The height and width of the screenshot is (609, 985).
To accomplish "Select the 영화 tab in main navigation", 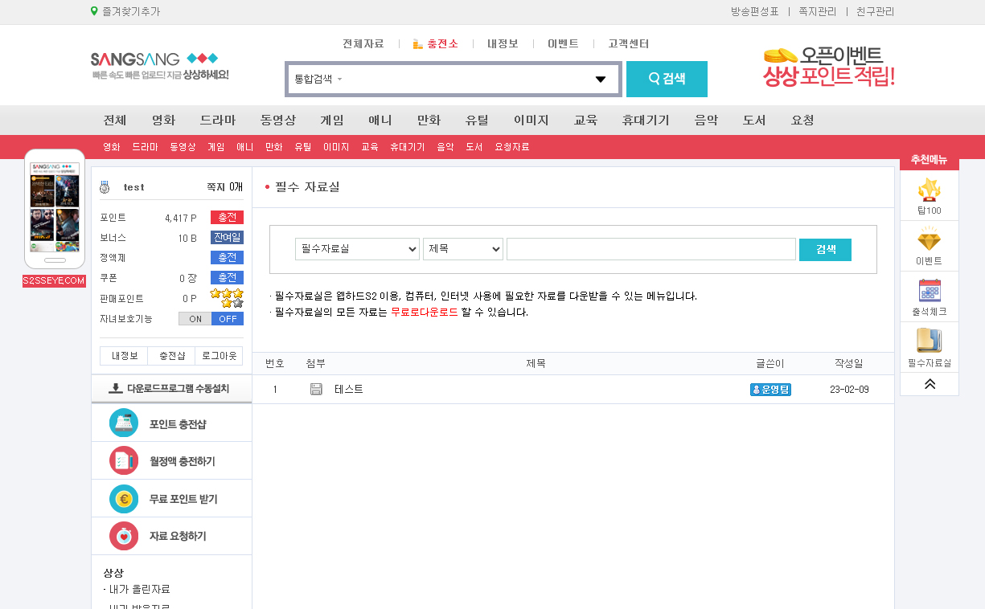I will tap(163, 121).
